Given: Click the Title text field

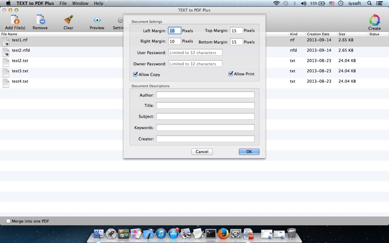Looking at the screenshot, I should point(205,105).
